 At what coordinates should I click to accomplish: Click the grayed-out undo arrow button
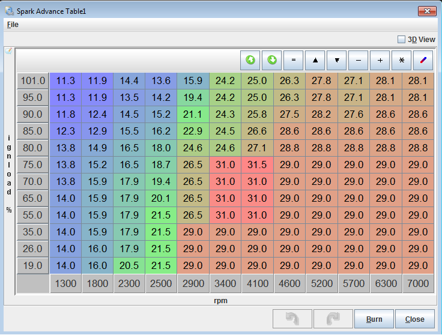(292, 319)
